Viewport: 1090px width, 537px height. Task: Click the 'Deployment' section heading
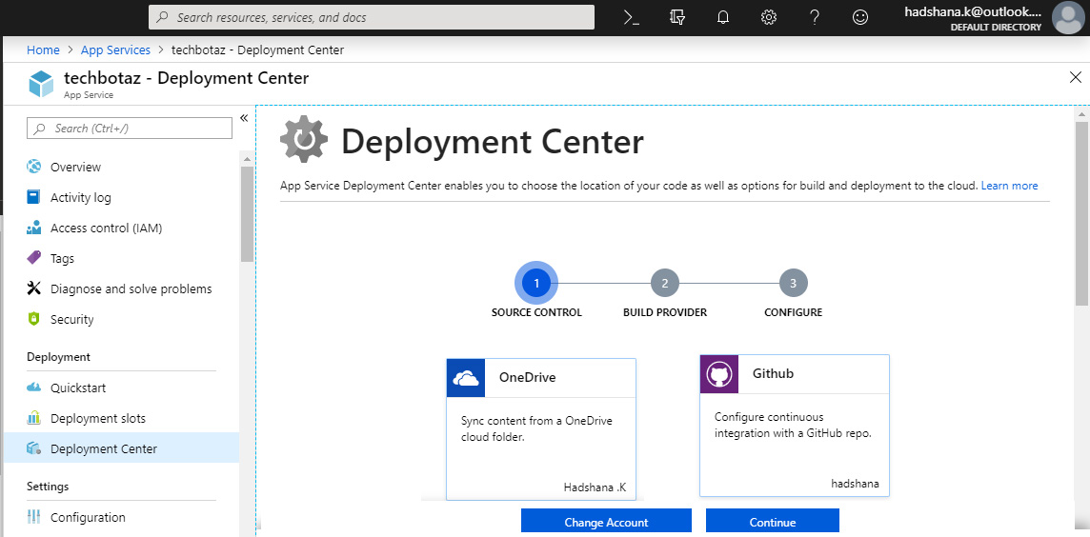58,356
